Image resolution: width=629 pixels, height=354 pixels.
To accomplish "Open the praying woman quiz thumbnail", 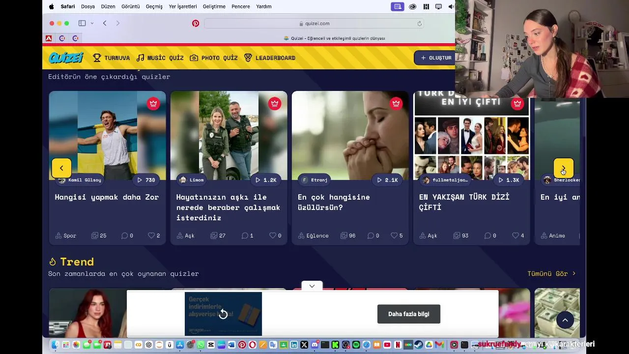I will [x=350, y=135].
